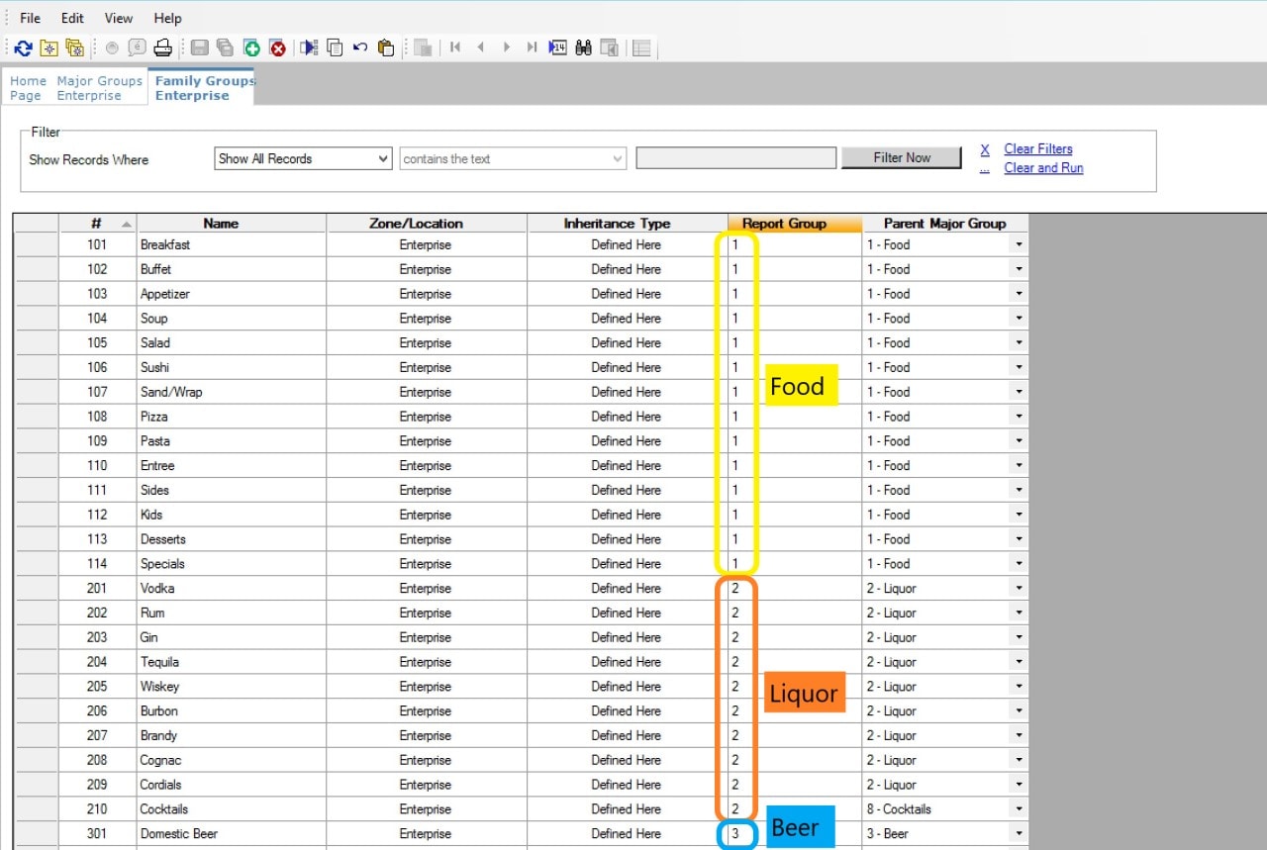
Task: Open the View menu
Action: (119, 18)
